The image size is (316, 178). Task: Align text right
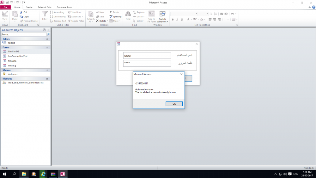(219, 20)
